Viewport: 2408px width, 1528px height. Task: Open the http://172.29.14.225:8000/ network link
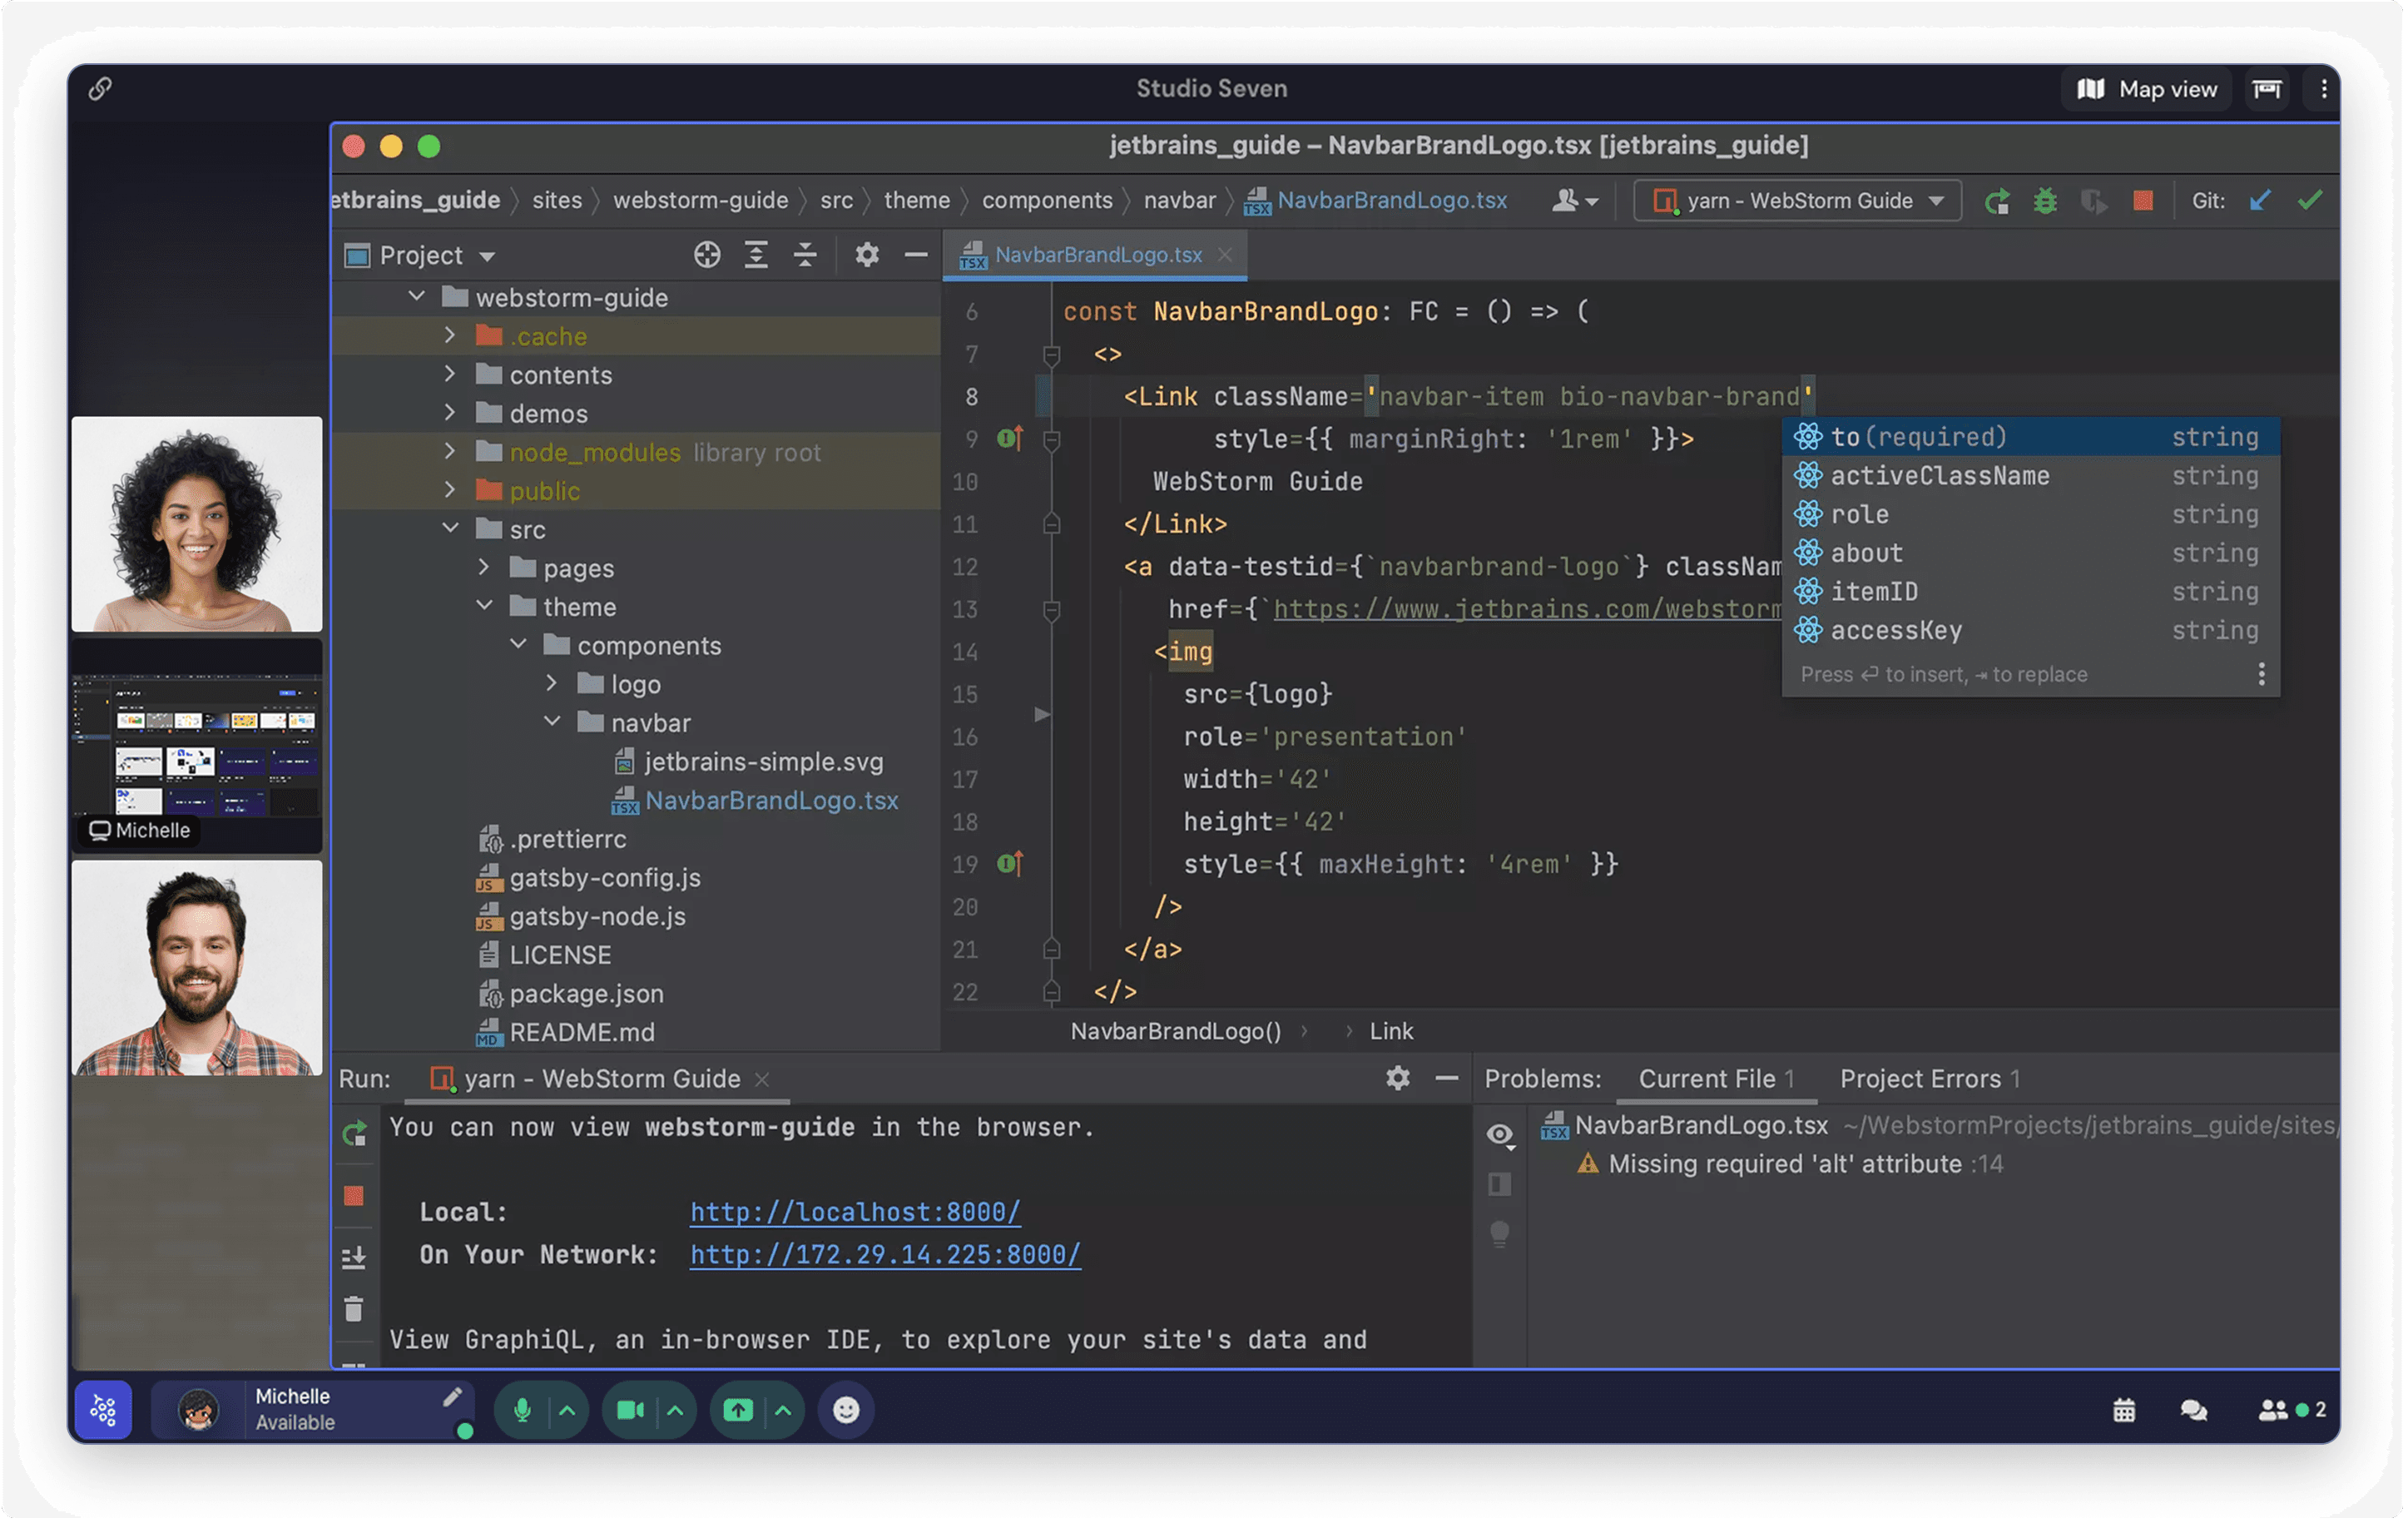[885, 1256]
